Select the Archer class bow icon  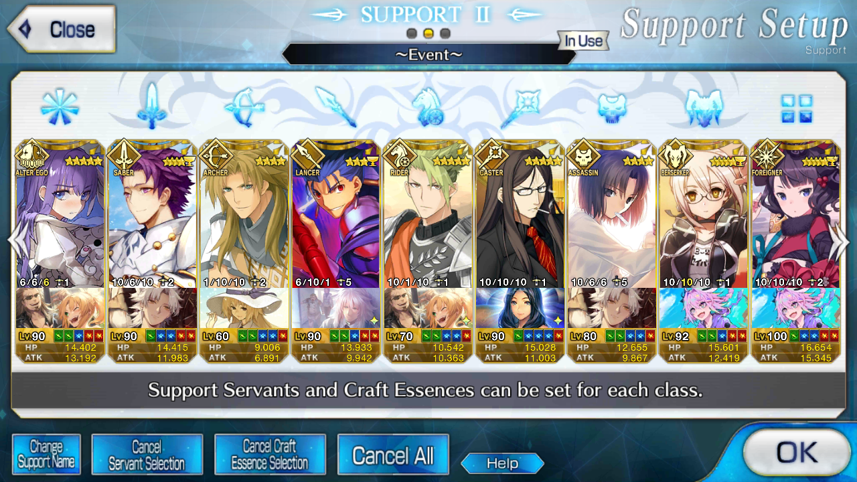244,107
